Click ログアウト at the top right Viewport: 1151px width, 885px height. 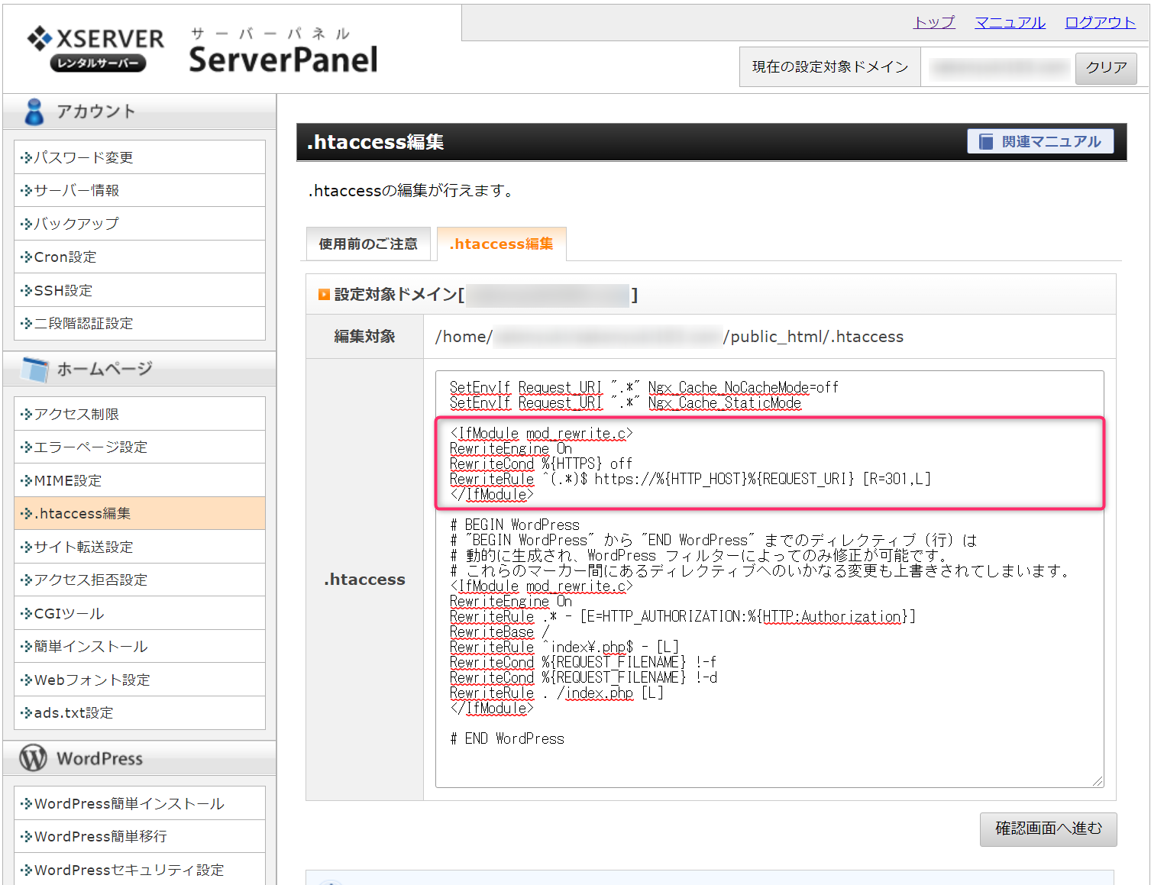point(1099,22)
